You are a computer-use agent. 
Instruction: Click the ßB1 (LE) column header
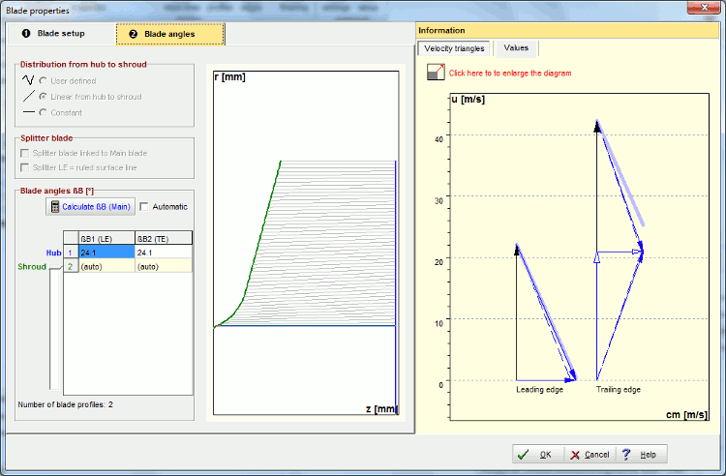106,238
